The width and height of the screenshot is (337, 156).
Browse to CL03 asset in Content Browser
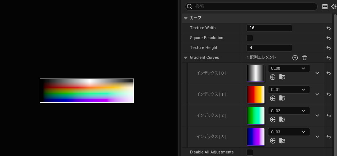click(282, 141)
